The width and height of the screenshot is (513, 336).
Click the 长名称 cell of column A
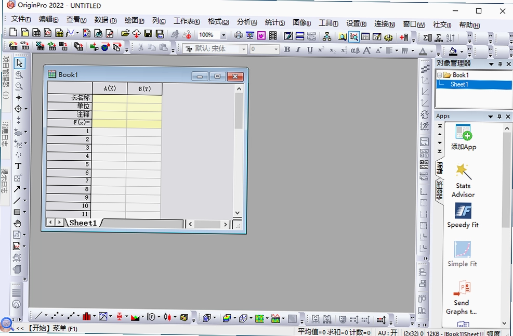pos(110,98)
